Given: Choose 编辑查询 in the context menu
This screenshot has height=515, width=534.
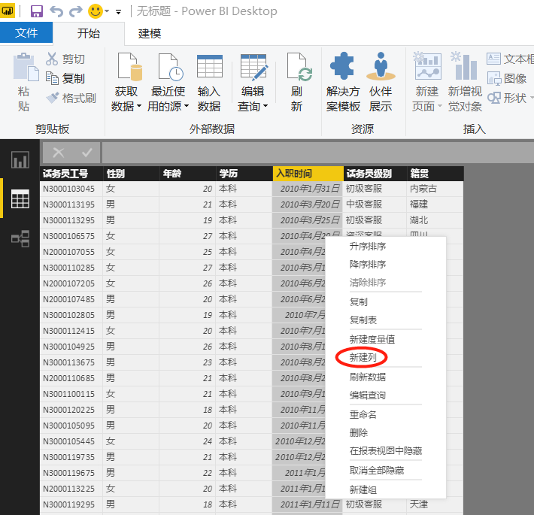Looking at the screenshot, I should (x=368, y=395).
